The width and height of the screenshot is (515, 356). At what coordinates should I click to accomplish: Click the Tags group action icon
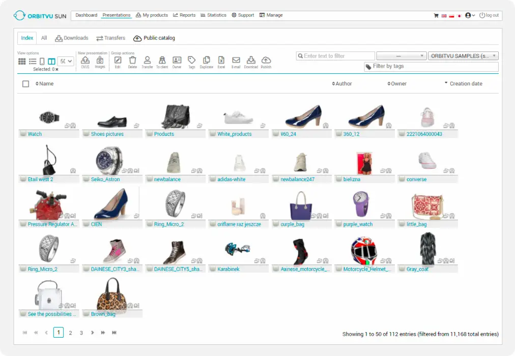pos(191,61)
